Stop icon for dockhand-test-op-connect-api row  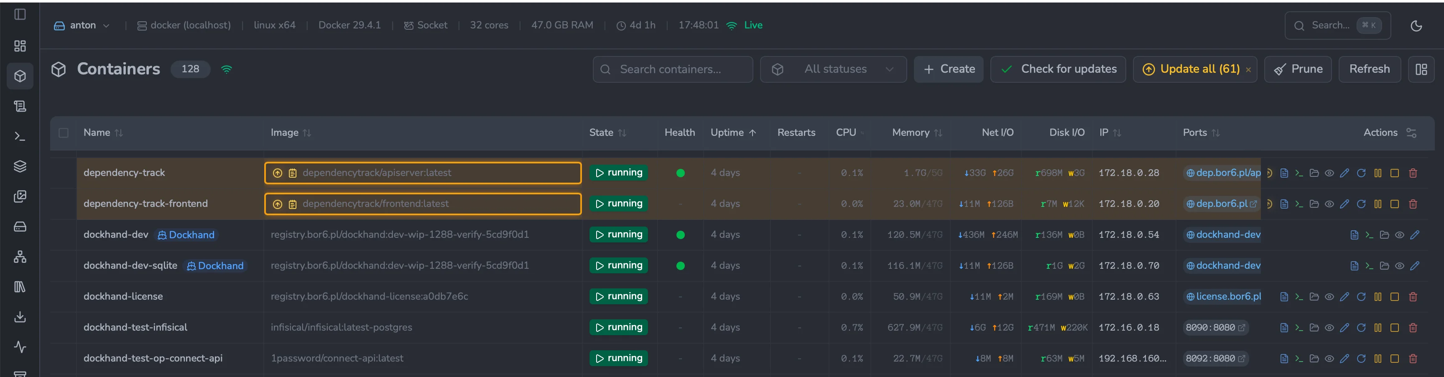1395,359
